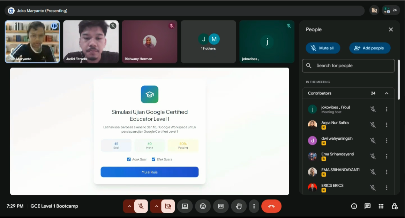Screen dimensions: 405x218
Task: Click Joko Maryanto (Presenting) banner
Action: (x=185, y=10)
